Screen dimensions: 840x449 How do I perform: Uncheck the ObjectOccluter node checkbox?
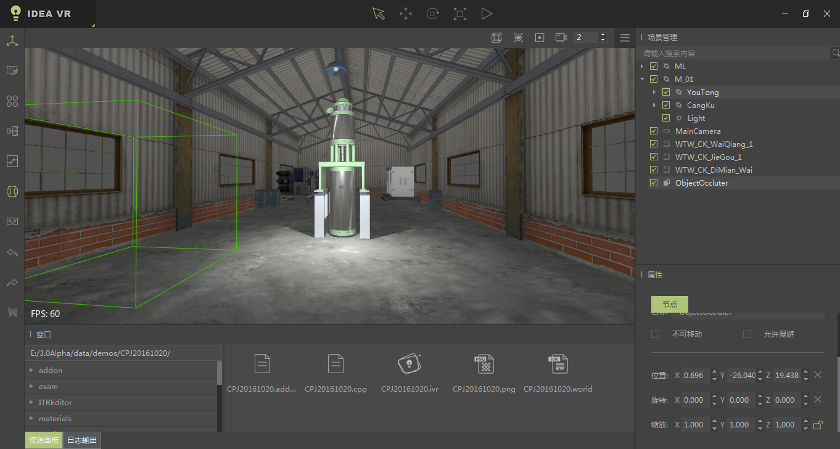[x=654, y=183]
